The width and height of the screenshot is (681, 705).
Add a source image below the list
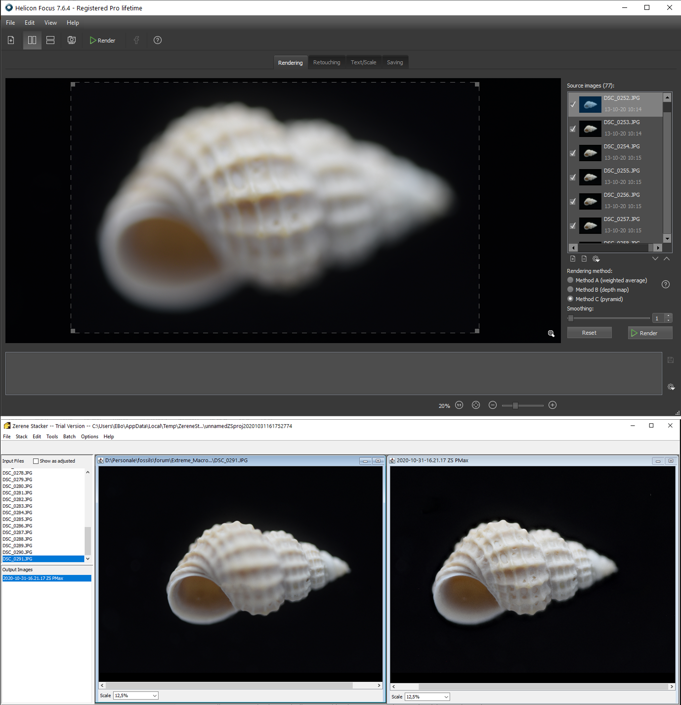pos(573,259)
